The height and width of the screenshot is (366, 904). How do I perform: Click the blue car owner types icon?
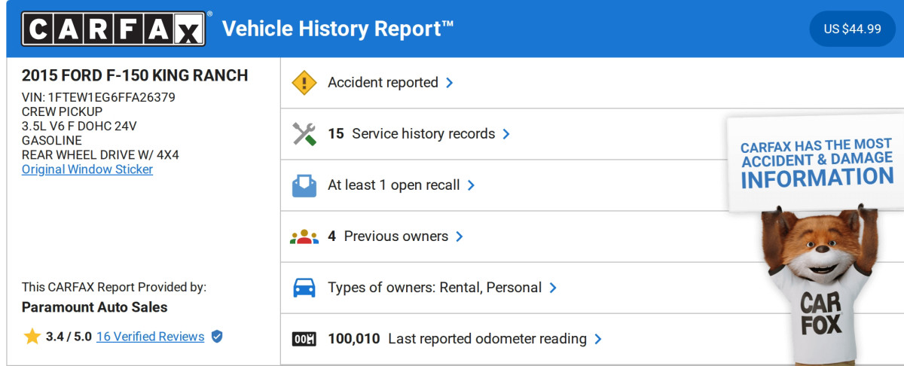tap(304, 288)
